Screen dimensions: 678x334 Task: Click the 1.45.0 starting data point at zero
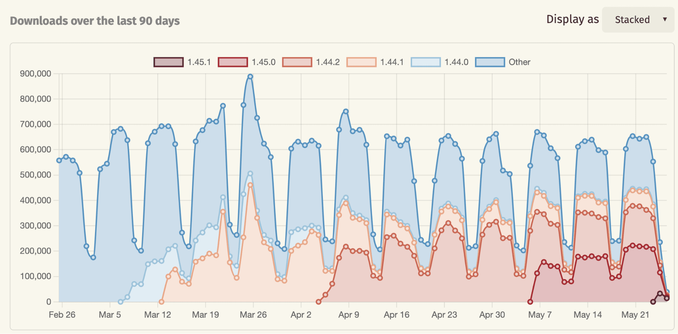[530, 301]
